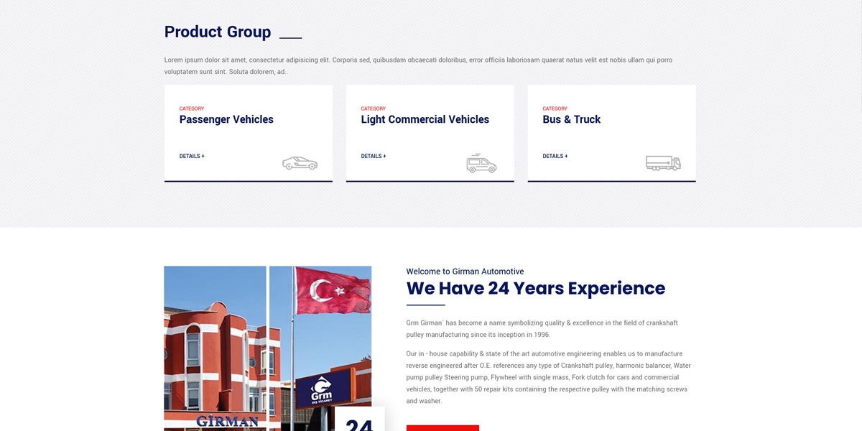Viewport: 862px width, 431px height.
Task: Click the light commercial van icon
Action: (x=481, y=163)
